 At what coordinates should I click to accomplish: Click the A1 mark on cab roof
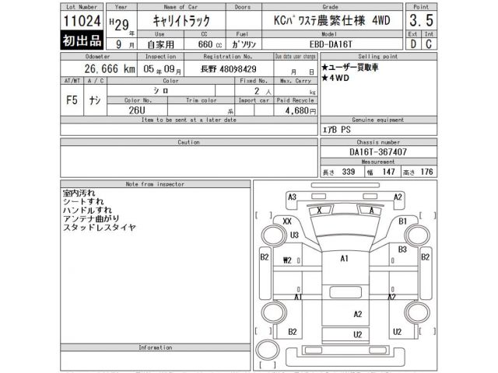click(x=344, y=259)
